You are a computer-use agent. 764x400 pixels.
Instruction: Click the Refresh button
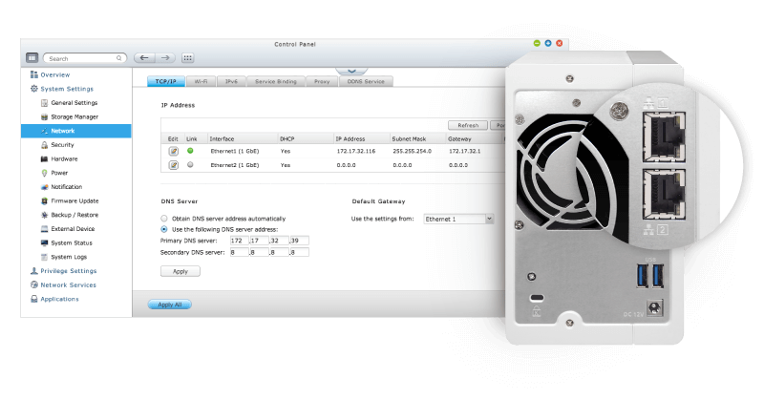pos(467,125)
